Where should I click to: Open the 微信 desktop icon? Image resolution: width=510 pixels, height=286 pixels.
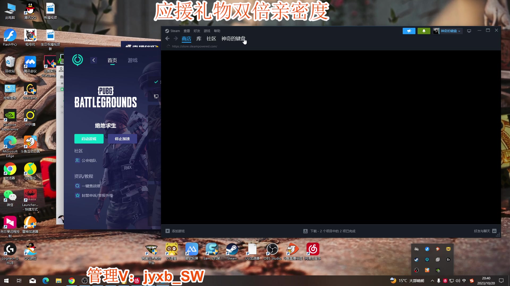(10, 198)
